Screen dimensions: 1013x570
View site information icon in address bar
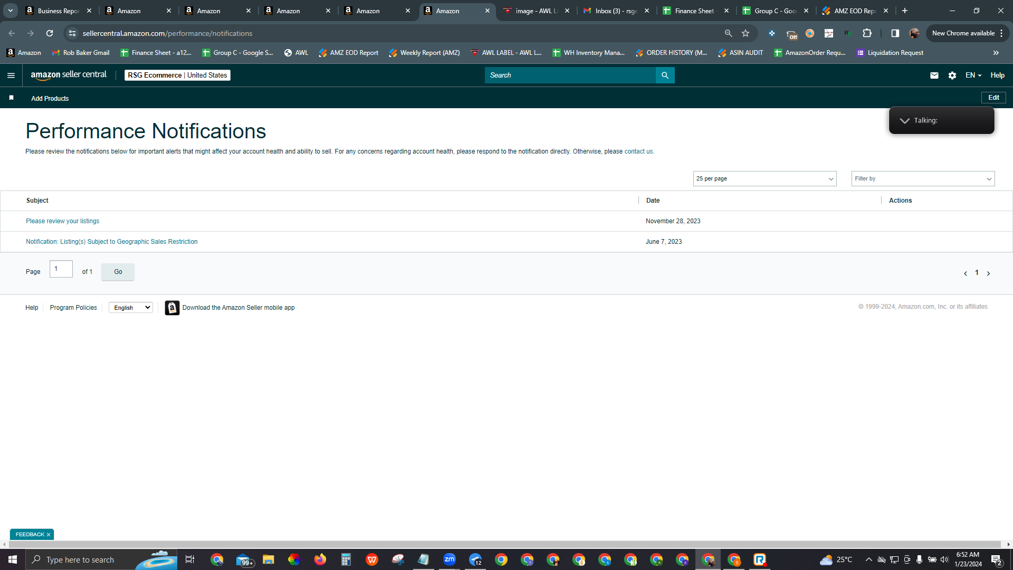[x=72, y=33]
